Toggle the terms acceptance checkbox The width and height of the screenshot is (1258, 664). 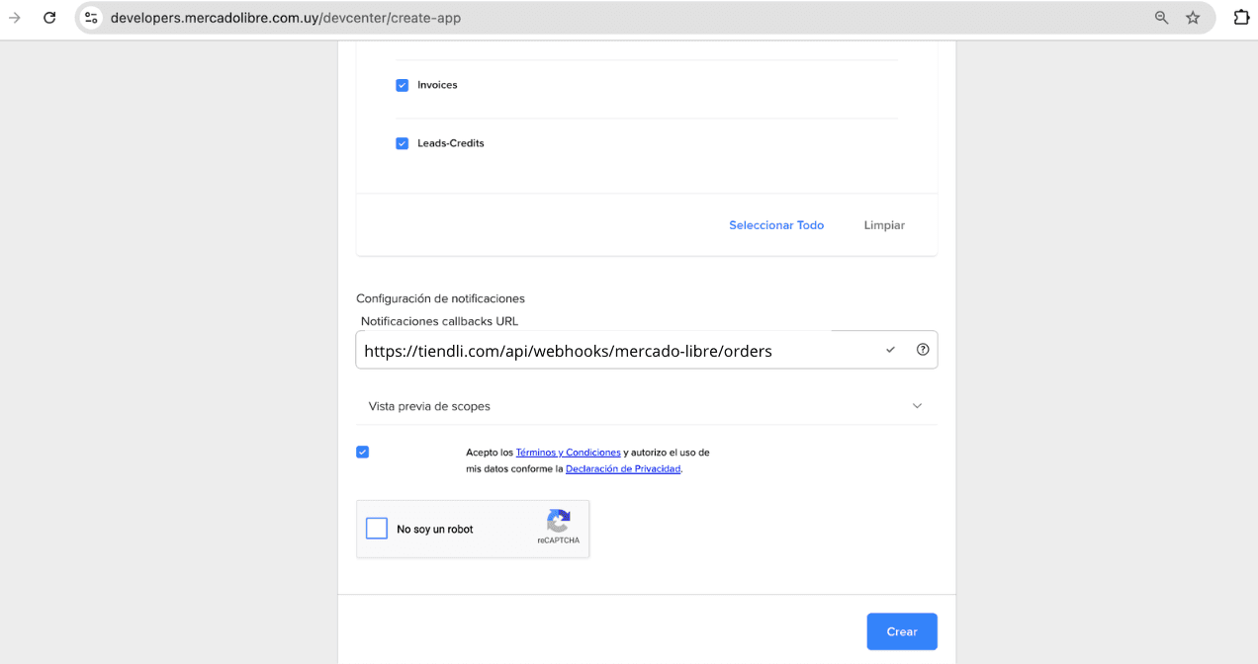(362, 452)
